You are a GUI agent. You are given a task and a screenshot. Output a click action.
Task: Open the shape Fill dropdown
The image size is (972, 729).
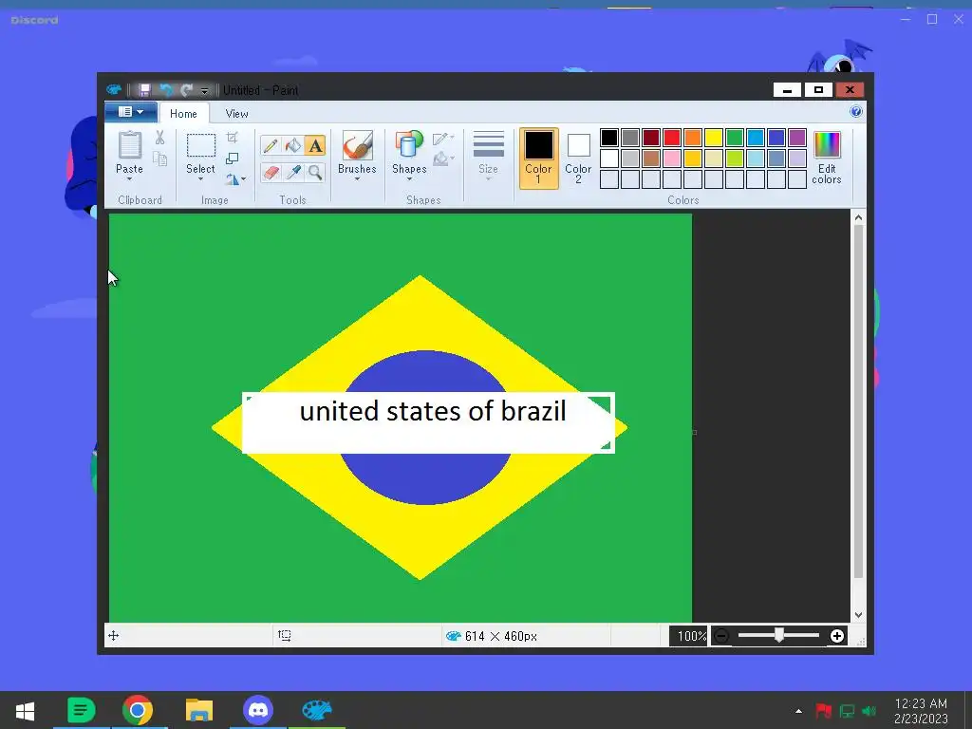443,159
